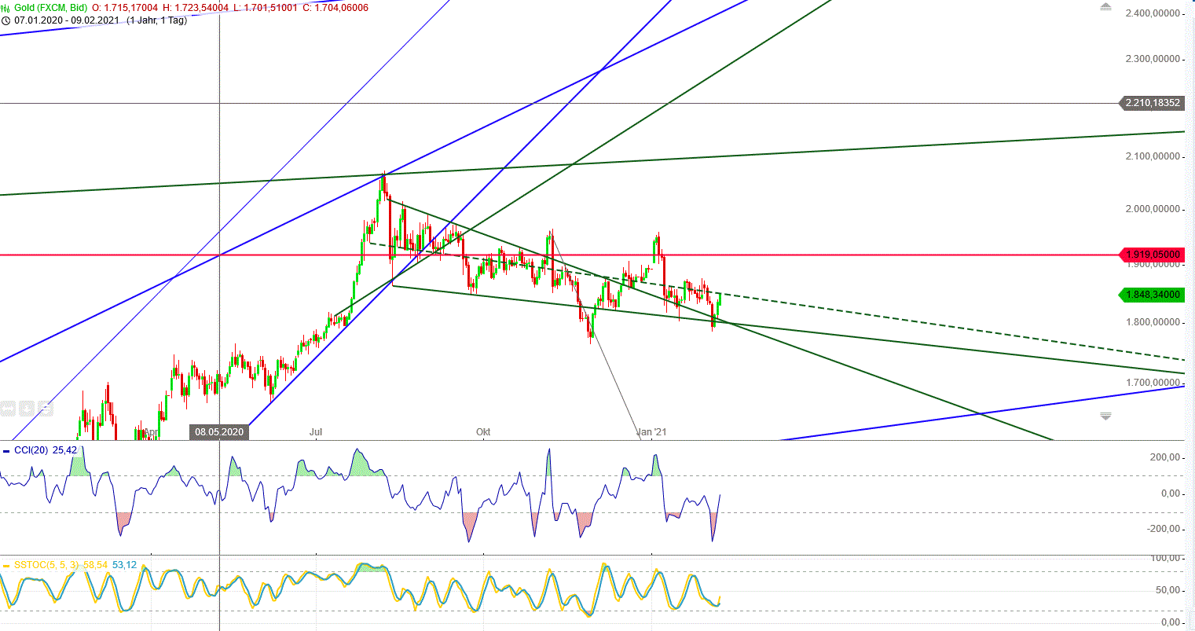
Task: Click the CCI(20) indicator line marker
Action: point(6,451)
